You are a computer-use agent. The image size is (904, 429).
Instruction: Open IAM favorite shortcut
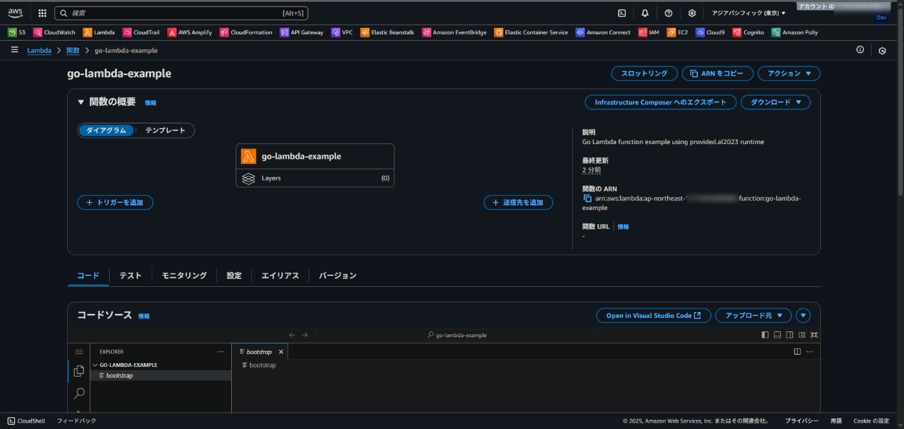click(649, 32)
